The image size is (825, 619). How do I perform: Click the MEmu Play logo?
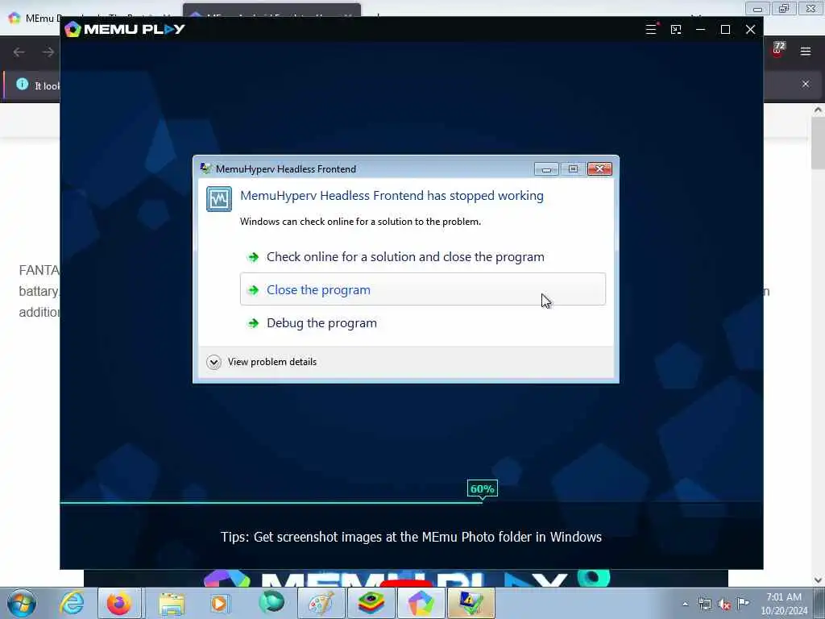[x=125, y=29]
